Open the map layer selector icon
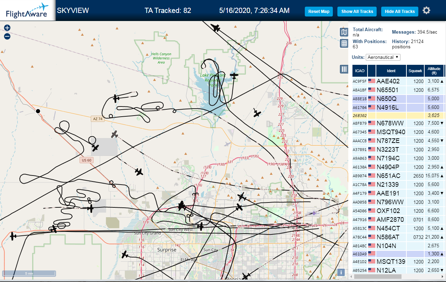 click(x=344, y=32)
